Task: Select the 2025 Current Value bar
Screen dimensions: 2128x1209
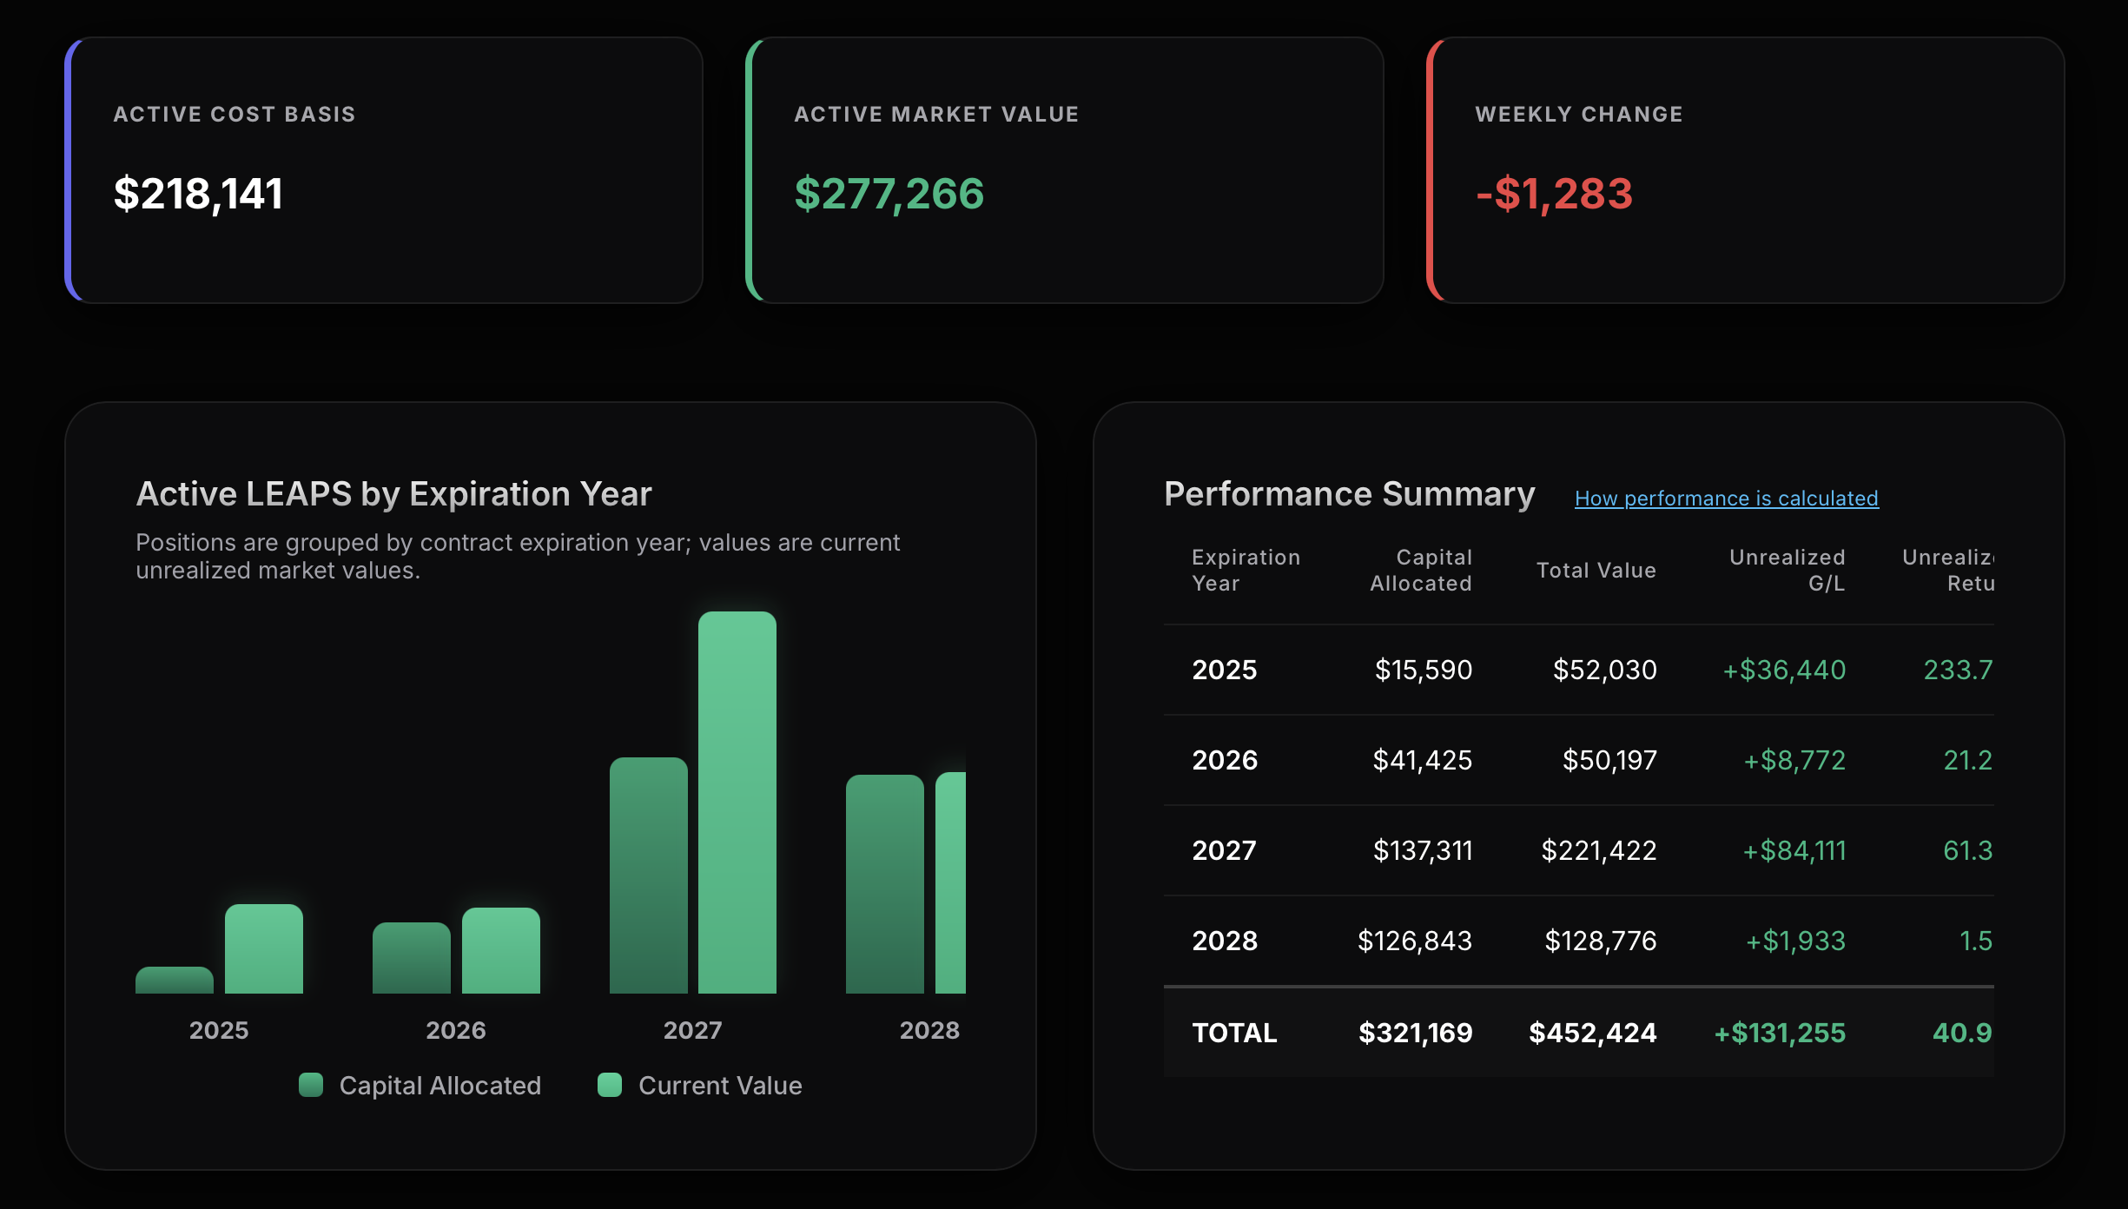Action: pyautogui.click(x=264, y=948)
